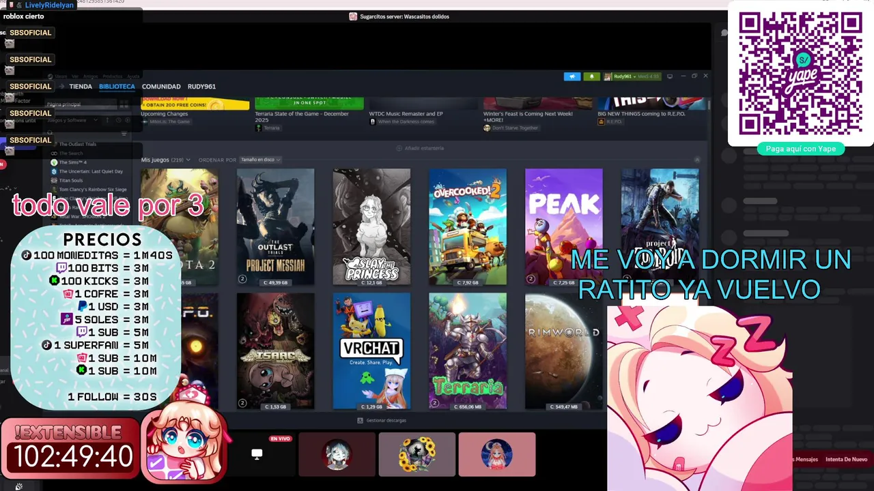Open the VRChat game cover
The image size is (874, 491).
pyautogui.click(x=371, y=351)
